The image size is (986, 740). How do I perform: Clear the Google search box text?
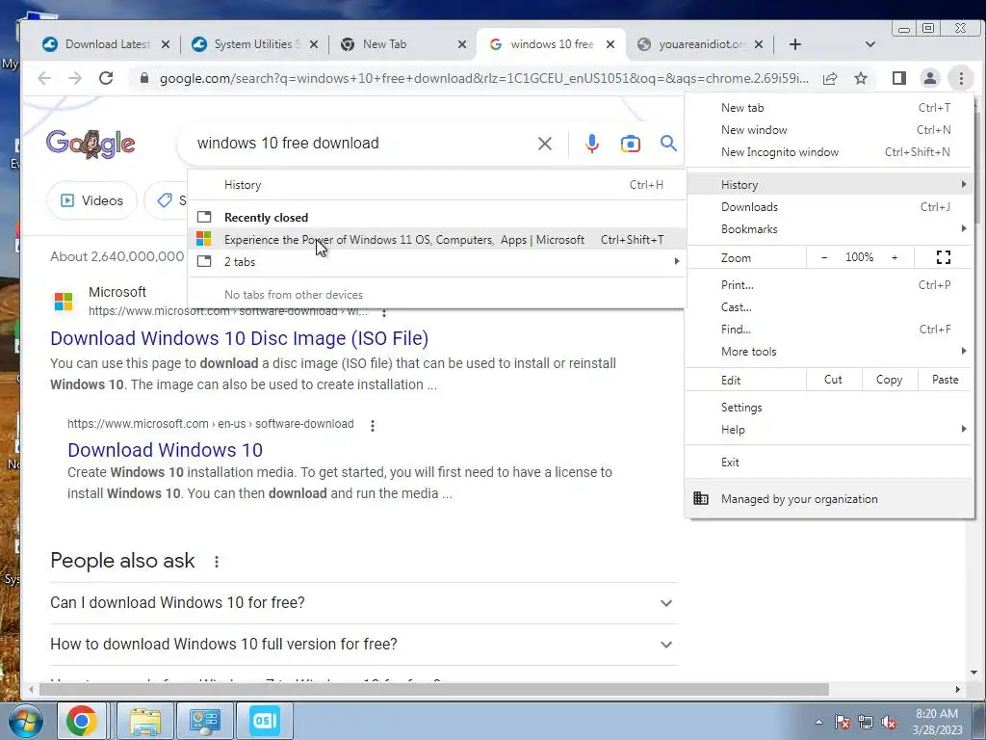pyautogui.click(x=545, y=144)
